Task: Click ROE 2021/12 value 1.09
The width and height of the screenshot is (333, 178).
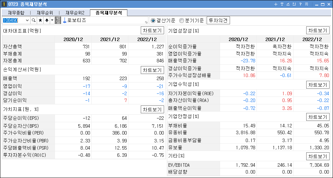Action: [x=287, y=93]
